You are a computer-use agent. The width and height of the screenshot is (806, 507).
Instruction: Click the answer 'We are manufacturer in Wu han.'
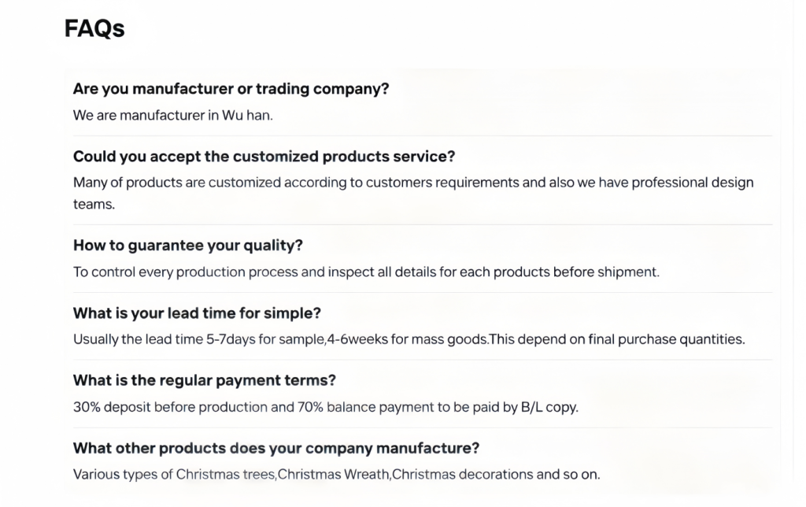click(172, 115)
